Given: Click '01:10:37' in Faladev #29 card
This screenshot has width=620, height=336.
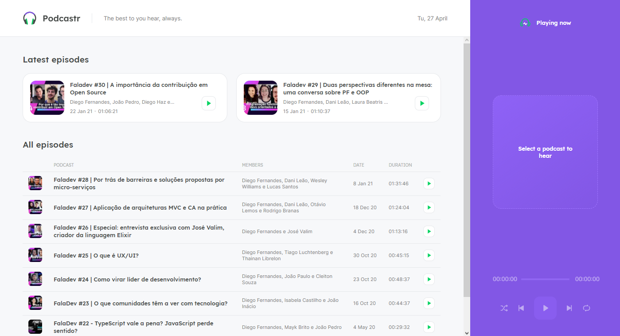Looking at the screenshot, I should [320, 111].
